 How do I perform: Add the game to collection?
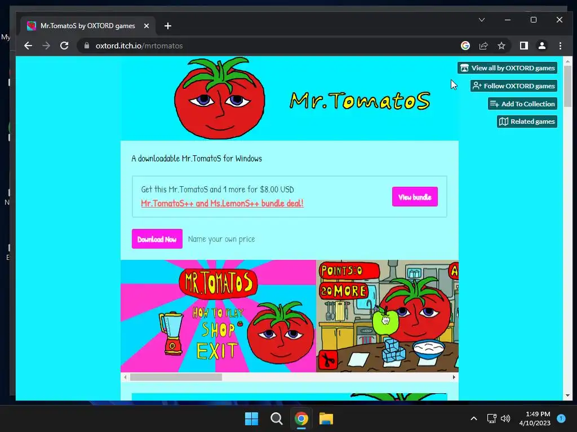[522, 103]
